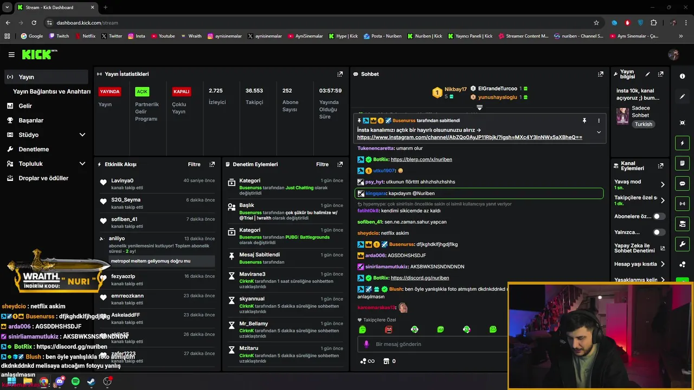The image size is (694, 390).
Task: Open the shop icon below the message box
Action: point(386,361)
